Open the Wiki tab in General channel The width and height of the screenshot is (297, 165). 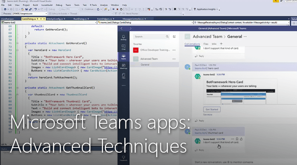214,44
